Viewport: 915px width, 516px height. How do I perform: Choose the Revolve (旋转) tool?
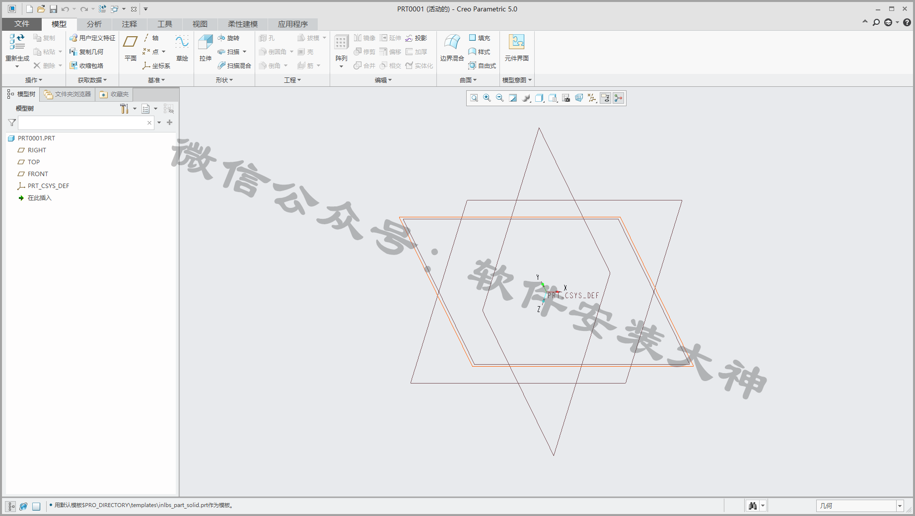click(228, 38)
